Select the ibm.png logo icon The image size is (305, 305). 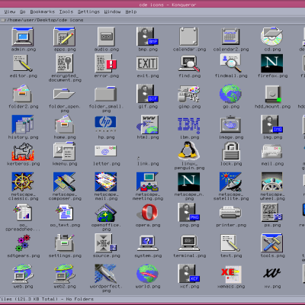pyautogui.click(x=189, y=125)
